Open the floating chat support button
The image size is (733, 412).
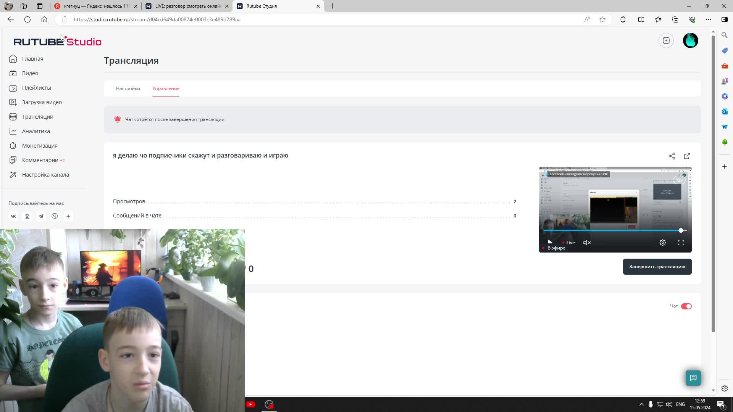click(693, 378)
